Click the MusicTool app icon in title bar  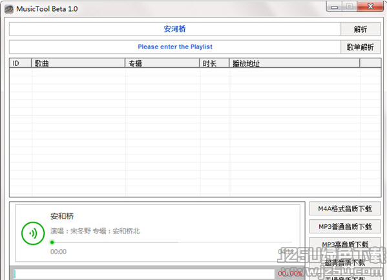(9, 9)
